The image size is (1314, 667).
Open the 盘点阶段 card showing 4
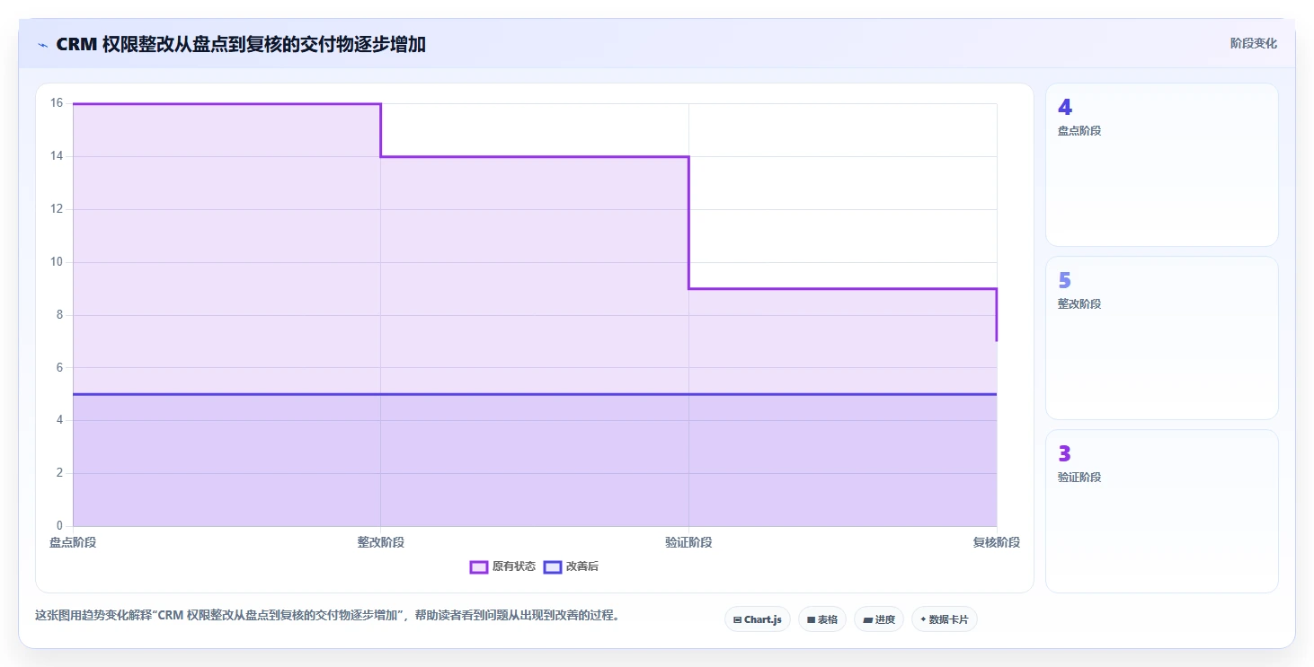point(1162,164)
